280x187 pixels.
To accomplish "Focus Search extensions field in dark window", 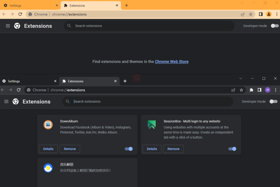I will [x=148, y=102].
